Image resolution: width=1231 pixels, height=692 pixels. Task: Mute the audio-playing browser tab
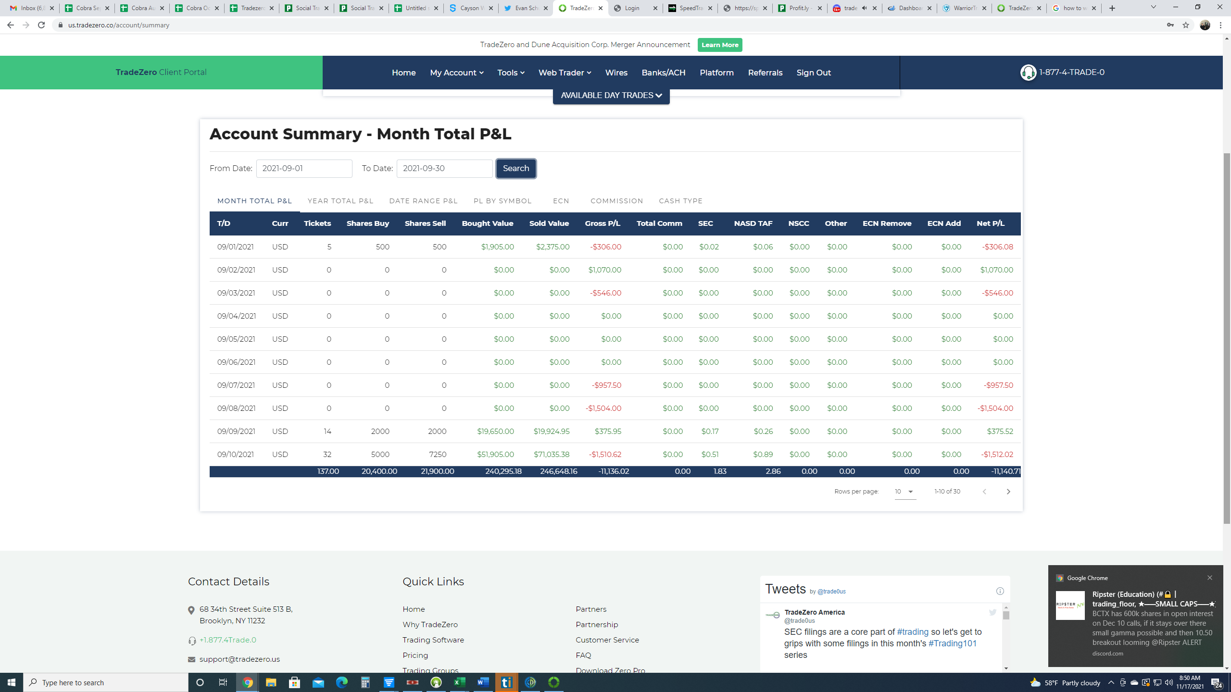(864, 8)
